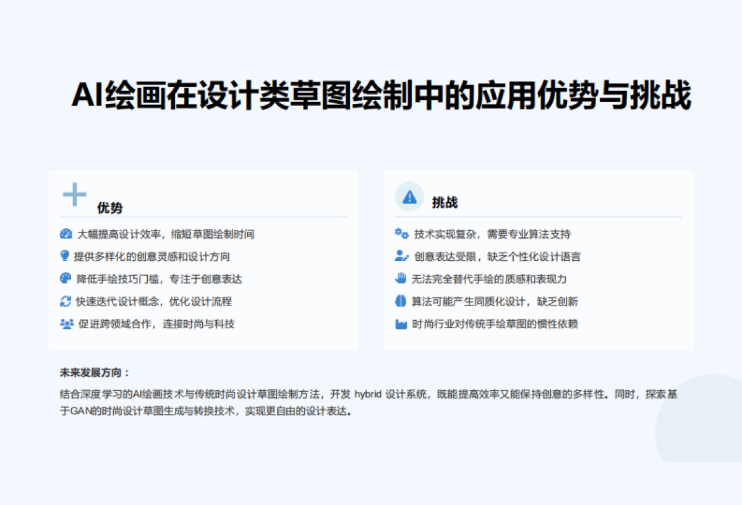The height and width of the screenshot is (505, 742).
Task: Click the paragraph mentioning hybrid 设计系统
Action: [369, 402]
